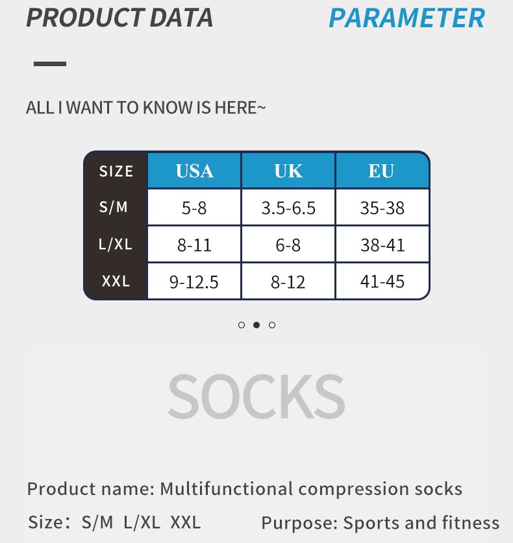Image resolution: width=513 pixels, height=543 pixels.
Task: Select the first carousel pagination dot
Action: point(242,325)
